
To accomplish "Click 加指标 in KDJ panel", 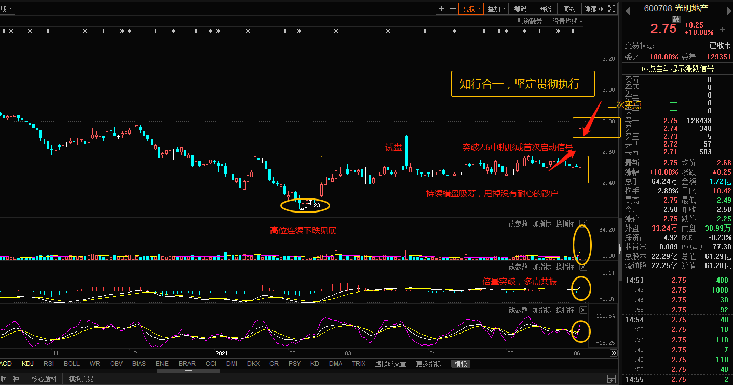I will tap(541, 310).
